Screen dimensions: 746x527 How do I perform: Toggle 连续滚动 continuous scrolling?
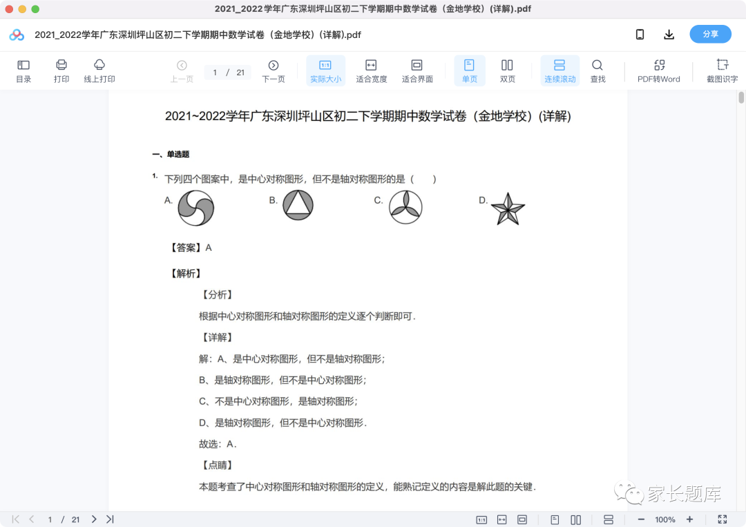pyautogui.click(x=560, y=71)
